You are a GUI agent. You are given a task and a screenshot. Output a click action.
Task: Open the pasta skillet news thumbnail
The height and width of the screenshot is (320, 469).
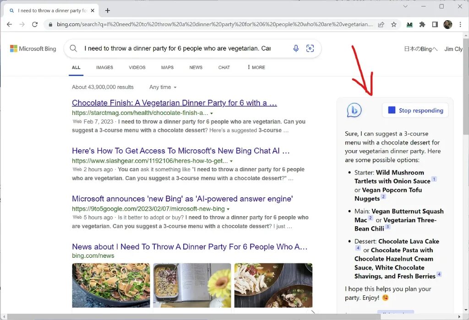click(111, 285)
